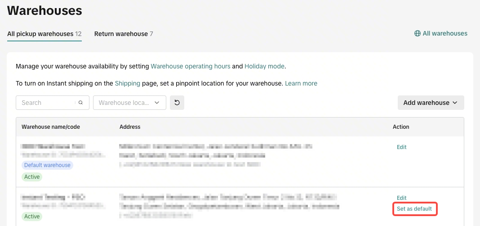The image size is (480, 226).
Task: Open the Warehouse location dropdown
Action: [129, 103]
